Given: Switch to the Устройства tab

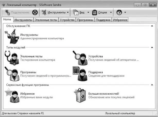Looking at the screenshot, I should tap(67, 20).
